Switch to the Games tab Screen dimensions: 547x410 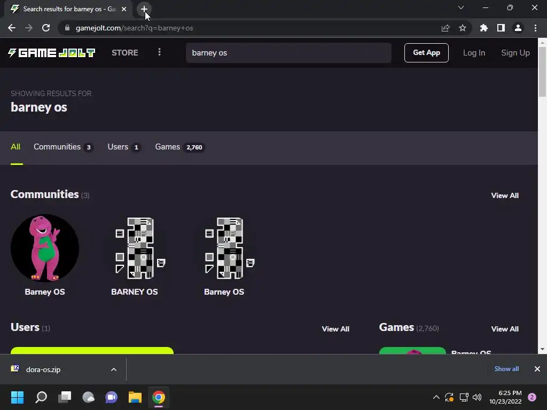click(x=180, y=147)
